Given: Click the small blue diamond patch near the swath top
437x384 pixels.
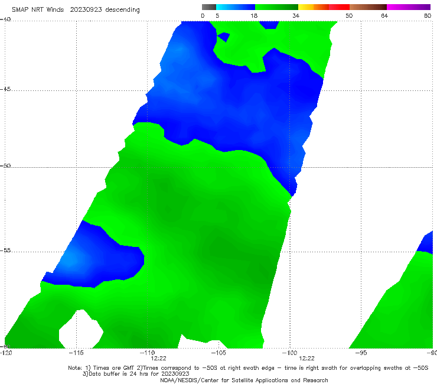Looking at the screenshot, I should (224, 37).
